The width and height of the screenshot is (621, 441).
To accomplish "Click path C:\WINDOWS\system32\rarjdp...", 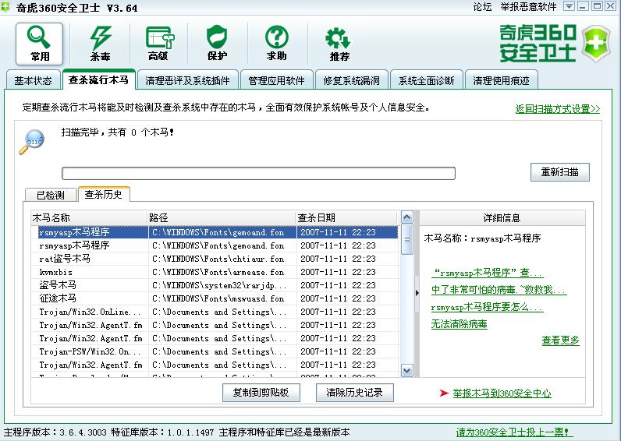I will 219,285.
